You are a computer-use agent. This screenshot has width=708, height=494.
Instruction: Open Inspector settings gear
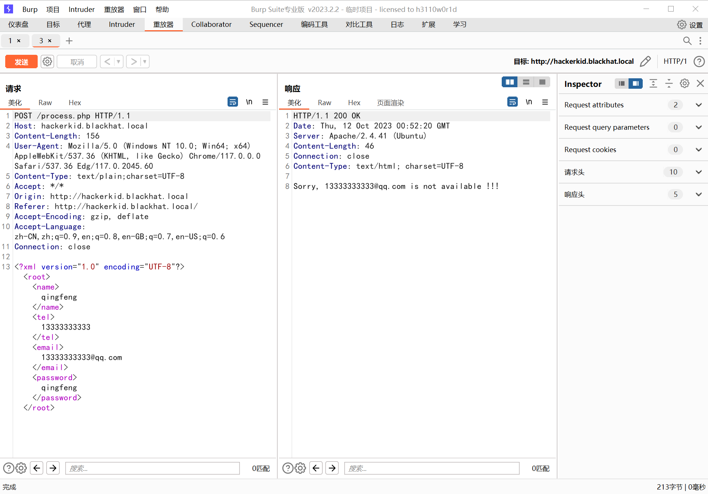pos(684,84)
